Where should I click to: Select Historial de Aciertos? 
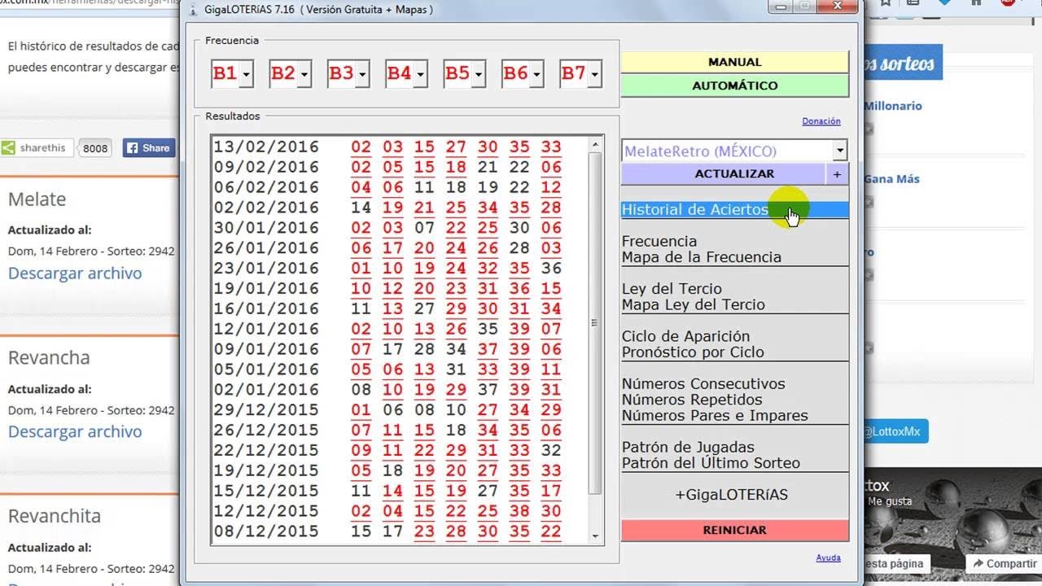734,209
